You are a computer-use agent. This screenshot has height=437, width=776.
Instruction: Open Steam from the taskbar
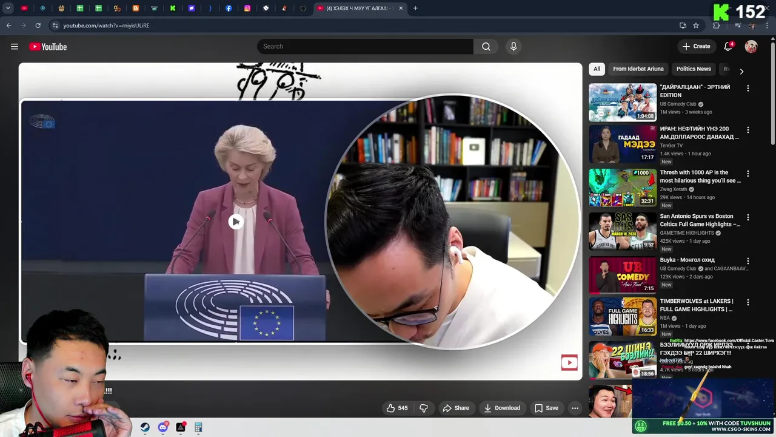coord(145,427)
